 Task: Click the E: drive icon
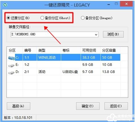pos(11,65)
